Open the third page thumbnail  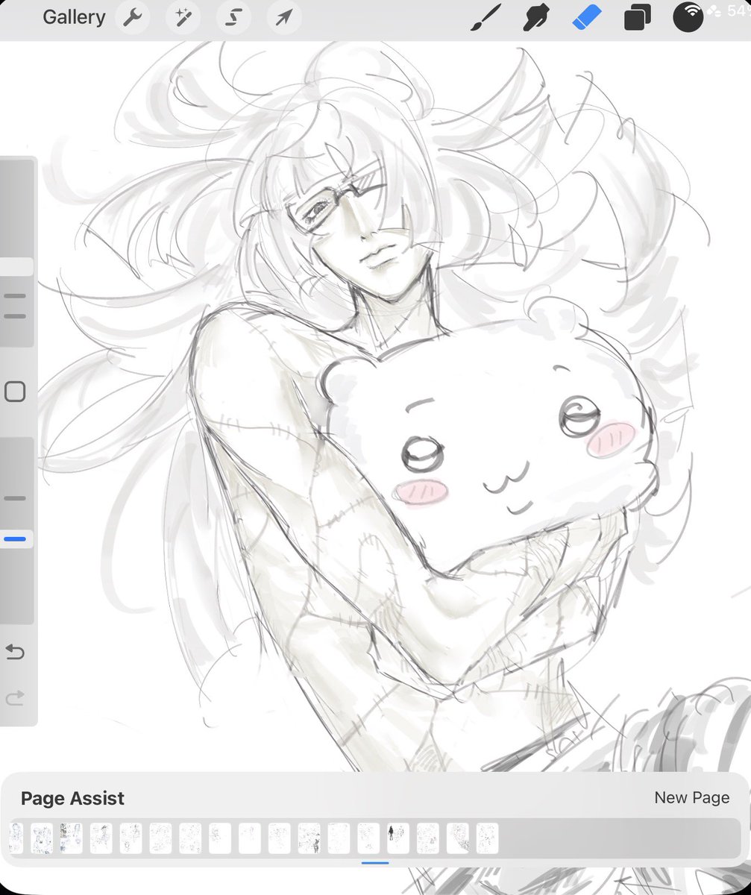tap(71, 838)
